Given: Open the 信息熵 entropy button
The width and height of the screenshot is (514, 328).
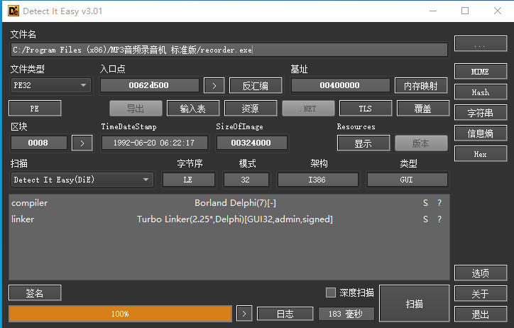Looking at the screenshot, I should tap(480, 133).
